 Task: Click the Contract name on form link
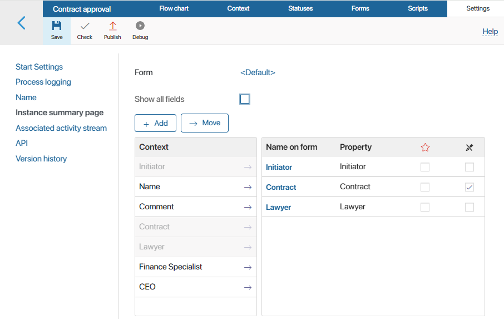tap(281, 187)
